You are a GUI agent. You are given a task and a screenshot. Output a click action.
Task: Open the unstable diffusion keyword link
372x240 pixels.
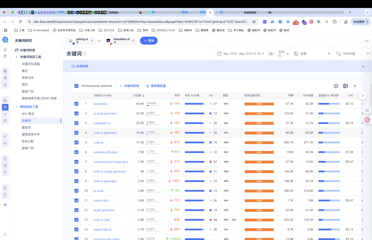(106, 152)
